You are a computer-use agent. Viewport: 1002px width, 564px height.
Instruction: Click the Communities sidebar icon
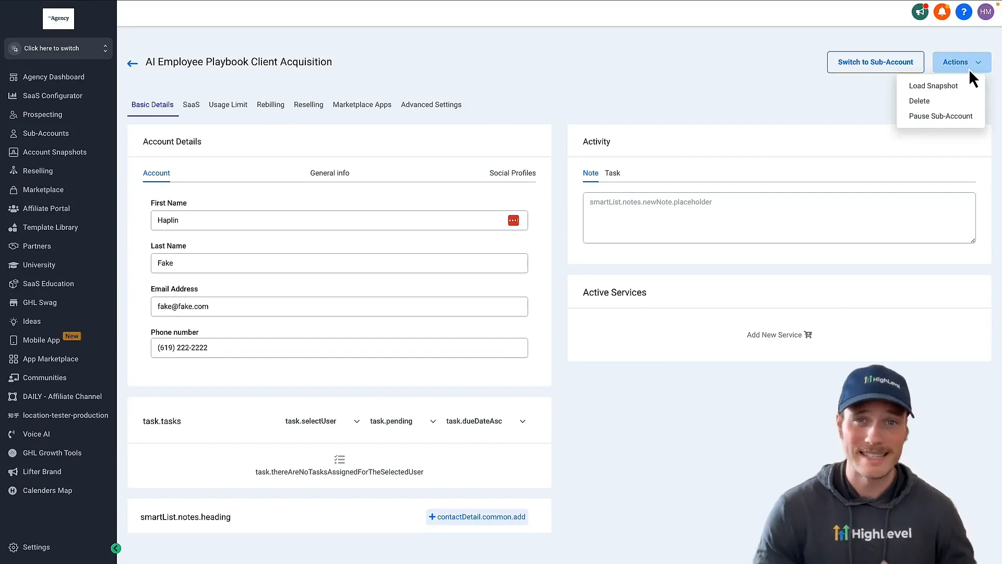[x=14, y=378]
